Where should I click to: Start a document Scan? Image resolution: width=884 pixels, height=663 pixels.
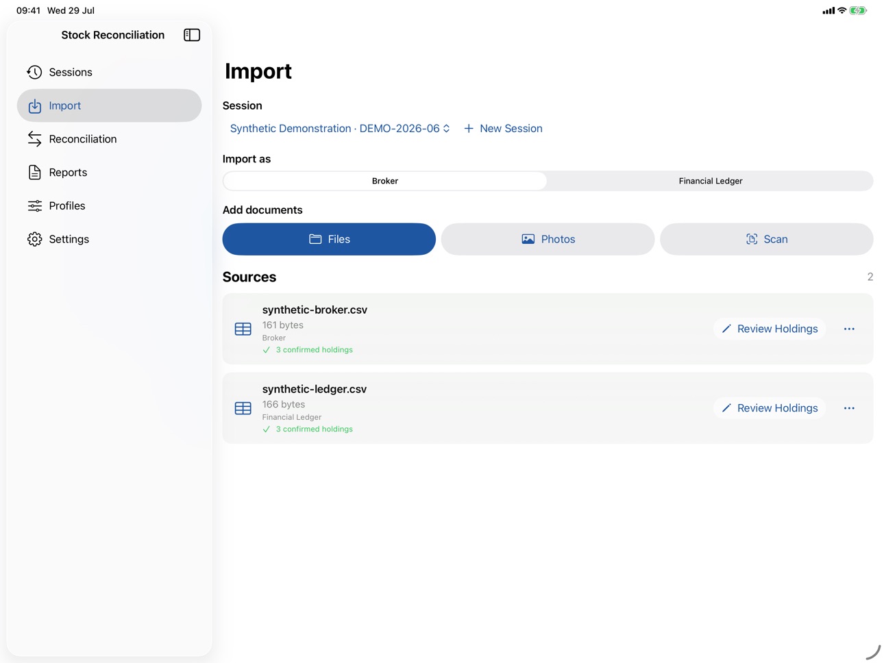point(766,239)
